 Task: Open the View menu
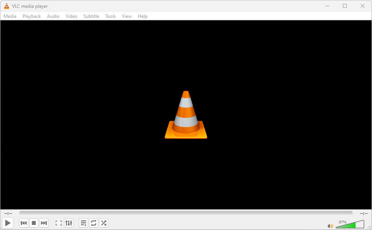[126, 16]
